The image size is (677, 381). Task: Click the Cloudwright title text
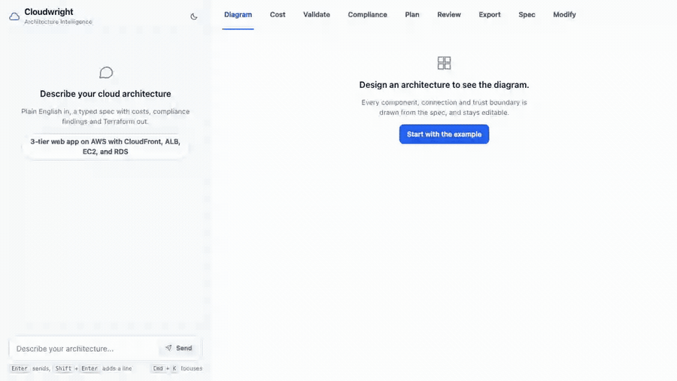pyautogui.click(x=49, y=12)
